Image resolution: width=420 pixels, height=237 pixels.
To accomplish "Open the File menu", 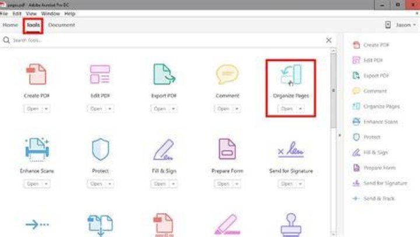I will 3,13.
